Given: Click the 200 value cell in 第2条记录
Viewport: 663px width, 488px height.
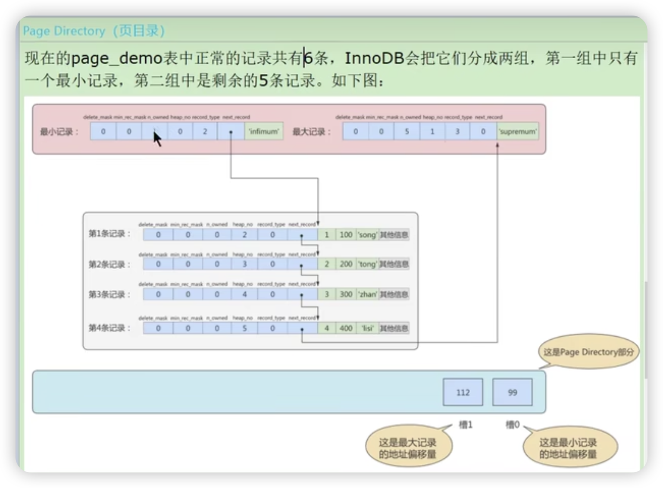Looking at the screenshot, I should (346, 264).
